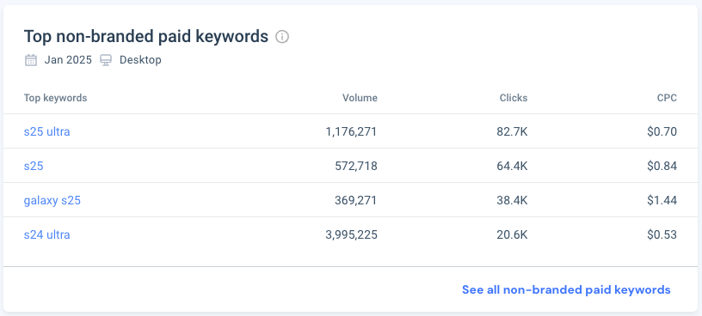Click the Top keywords column header

pos(56,98)
